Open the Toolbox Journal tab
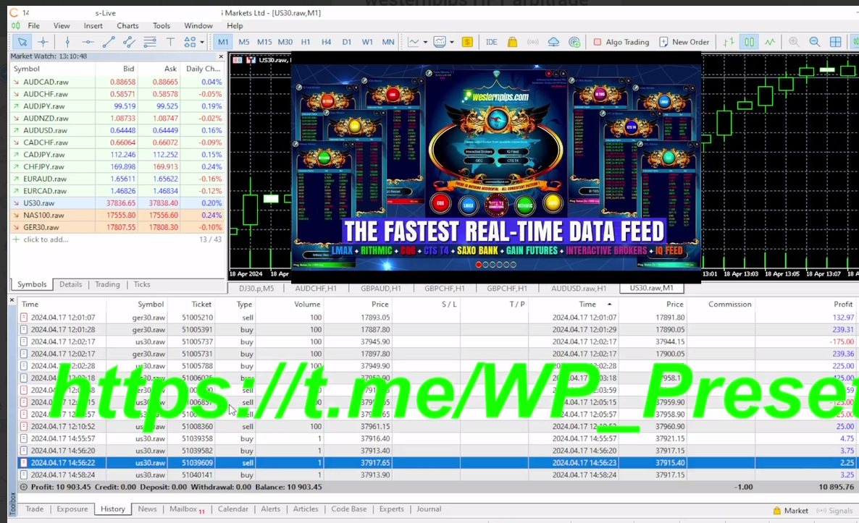This screenshot has height=523, width=859. (x=428, y=509)
